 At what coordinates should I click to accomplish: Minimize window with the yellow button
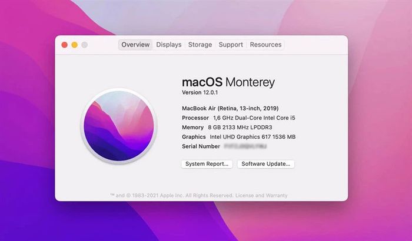75,45
